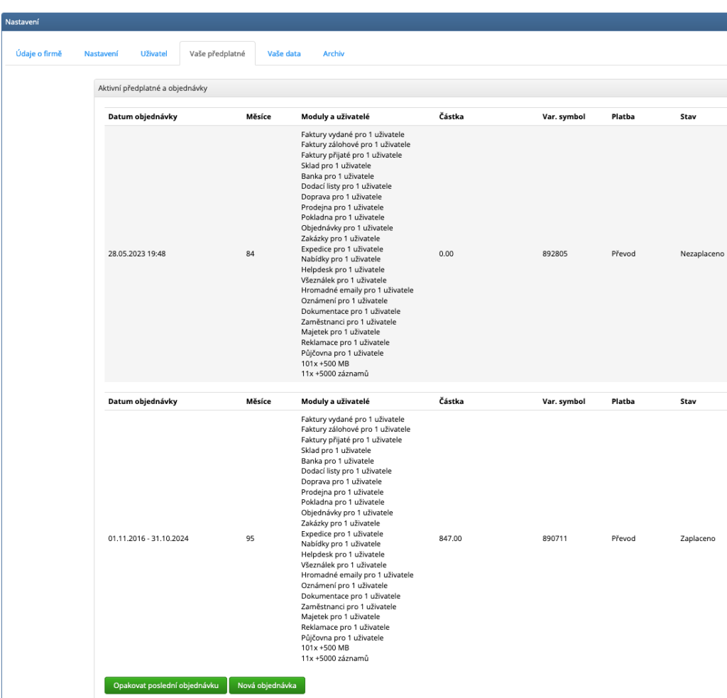Select variable symbol 892805
The image size is (727, 698).
(x=557, y=253)
